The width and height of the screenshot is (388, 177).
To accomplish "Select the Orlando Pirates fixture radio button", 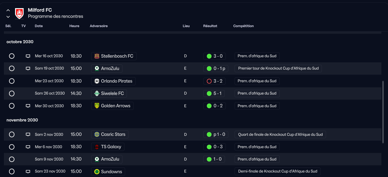I will [x=12, y=81].
